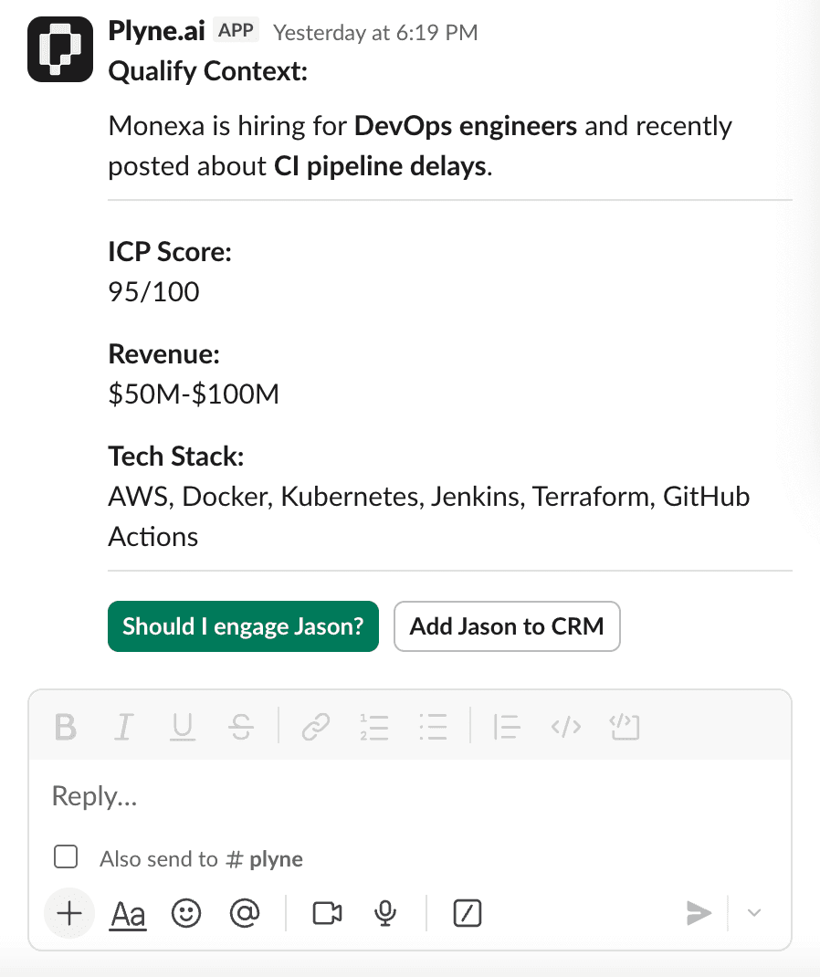Viewport: 820px width, 977px height.
Task: Apply blockquote formatting to the reply
Action: [x=506, y=727]
